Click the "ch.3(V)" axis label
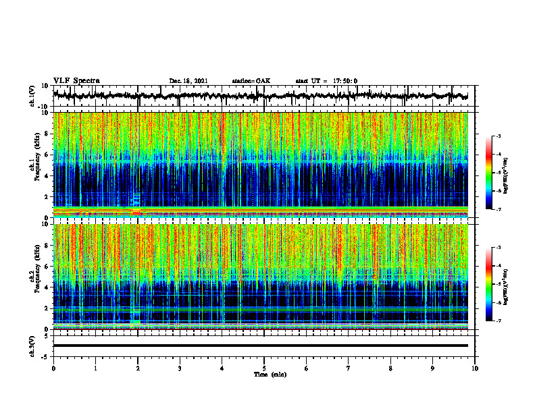 [x=32, y=346]
